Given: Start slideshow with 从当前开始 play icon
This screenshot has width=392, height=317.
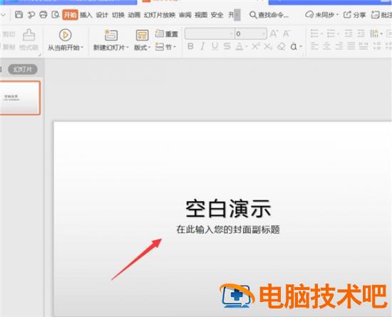Looking at the screenshot, I should 66,35.
